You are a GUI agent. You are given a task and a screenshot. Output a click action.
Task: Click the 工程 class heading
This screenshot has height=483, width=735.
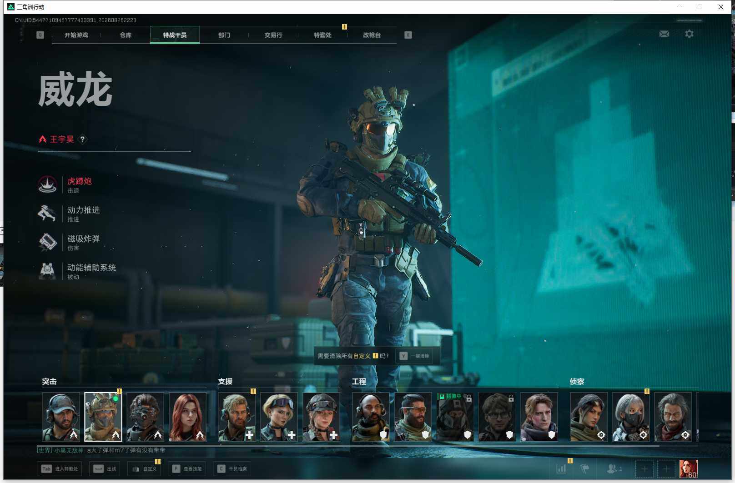click(x=359, y=382)
